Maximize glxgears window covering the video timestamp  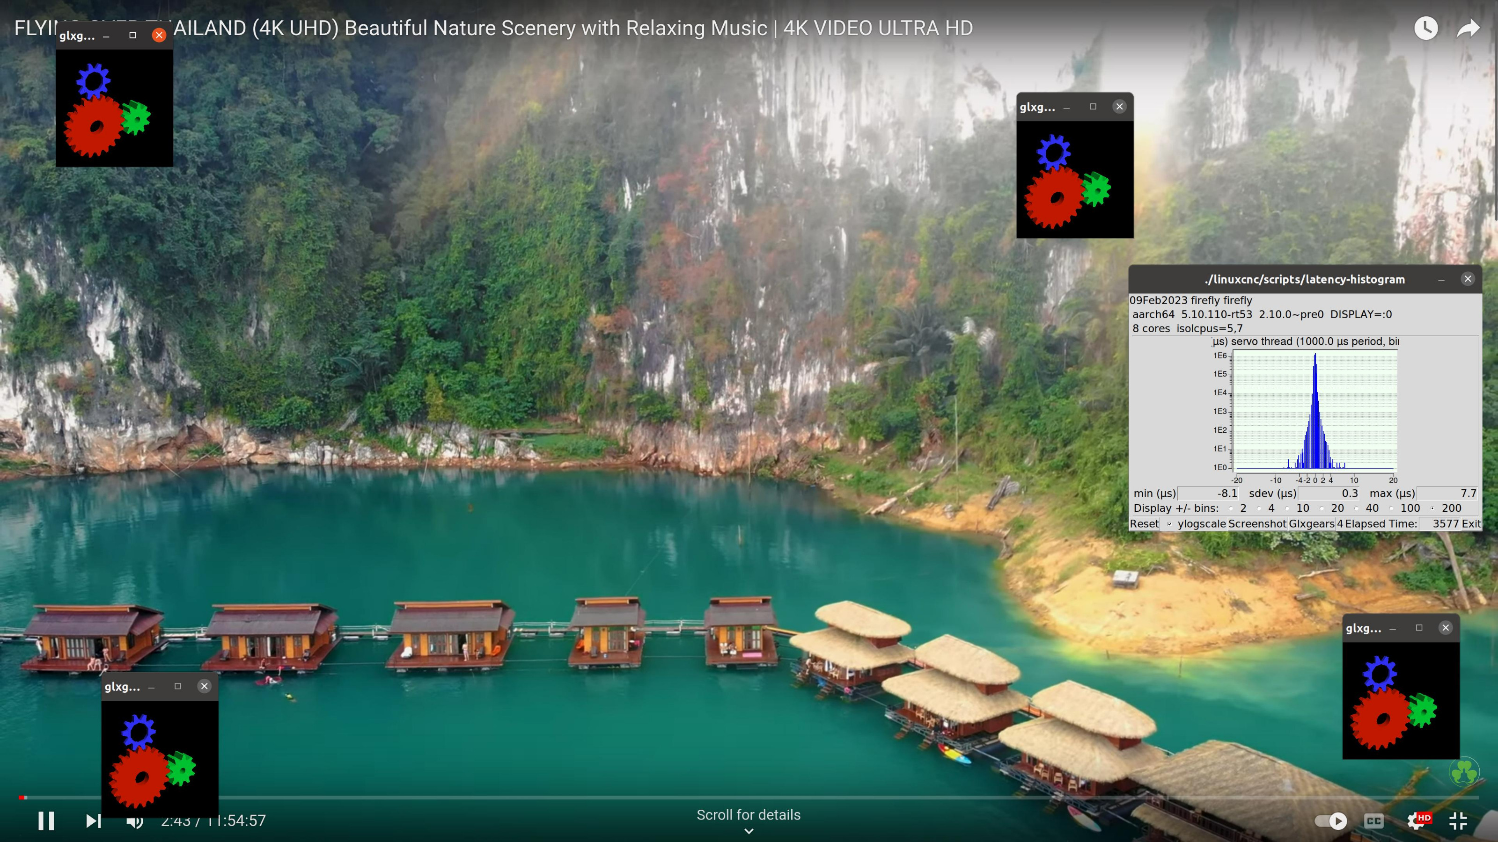[x=178, y=686]
